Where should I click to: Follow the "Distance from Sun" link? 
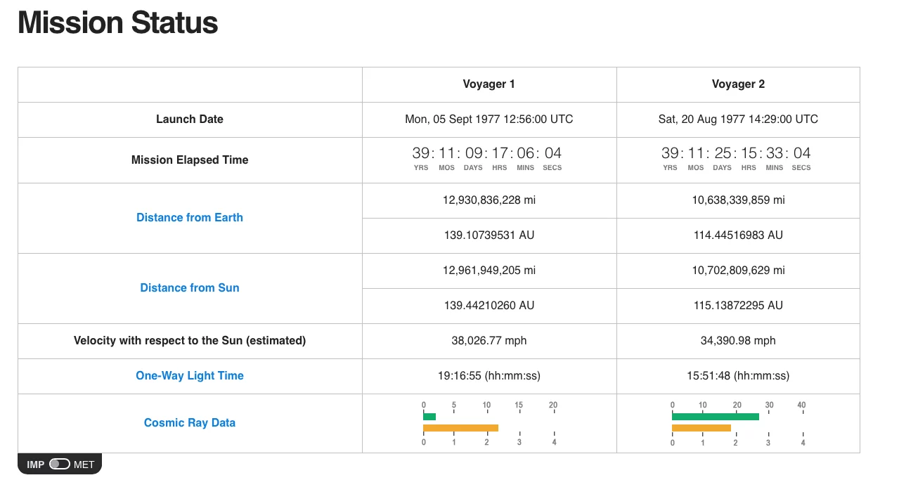click(190, 288)
